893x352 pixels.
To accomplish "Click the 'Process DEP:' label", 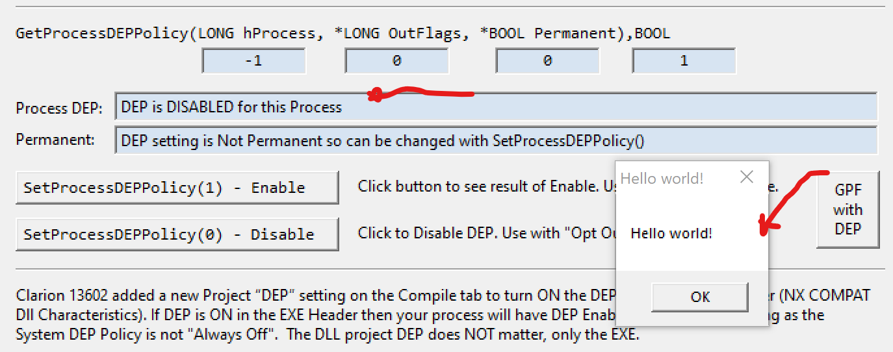I will [x=59, y=108].
